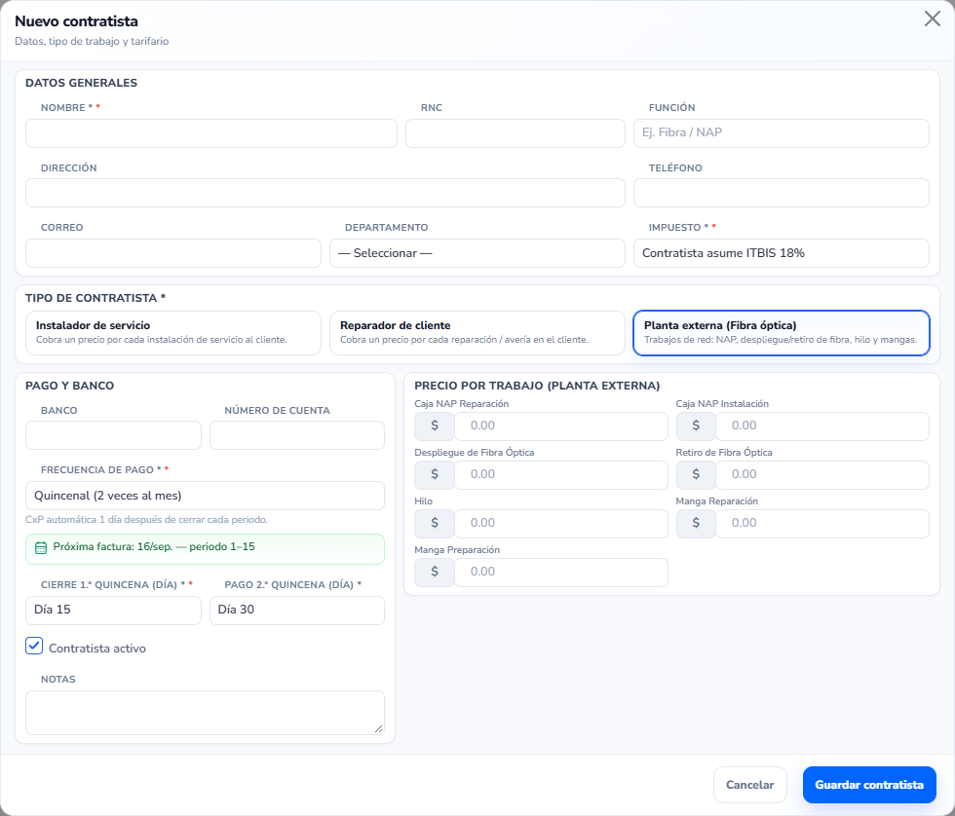Click Guardar contratista button
This screenshot has width=955, height=816.
tap(869, 785)
